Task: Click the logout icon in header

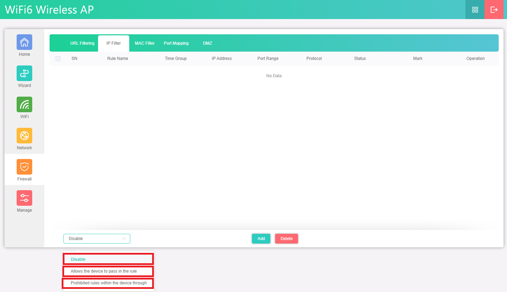Action: click(x=494, y=10)
